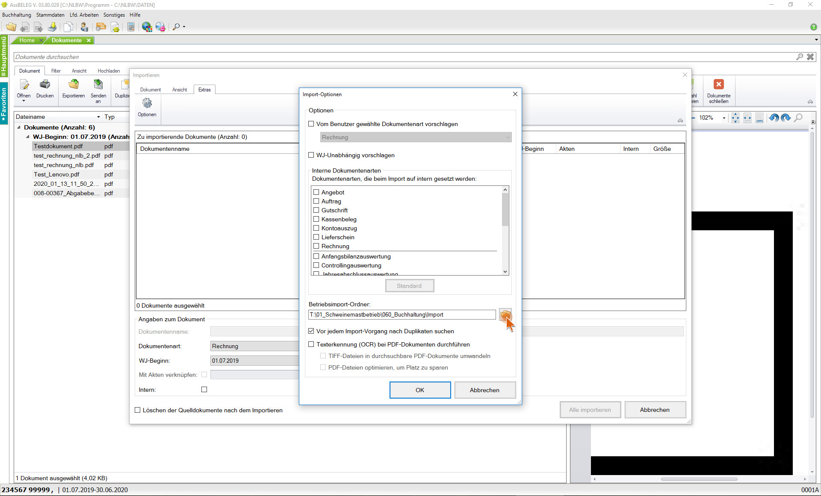
Task: Rotate preview left with blue arrow
Action: [774, 118]
